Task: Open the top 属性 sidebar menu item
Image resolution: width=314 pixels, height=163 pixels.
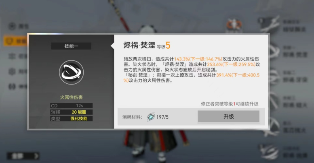Action: coord(19,26)
